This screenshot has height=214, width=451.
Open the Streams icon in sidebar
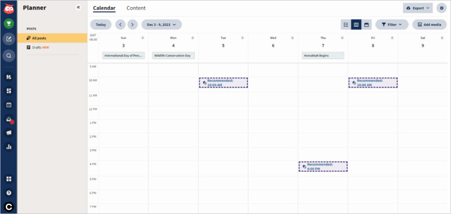(x=9, y=77)
